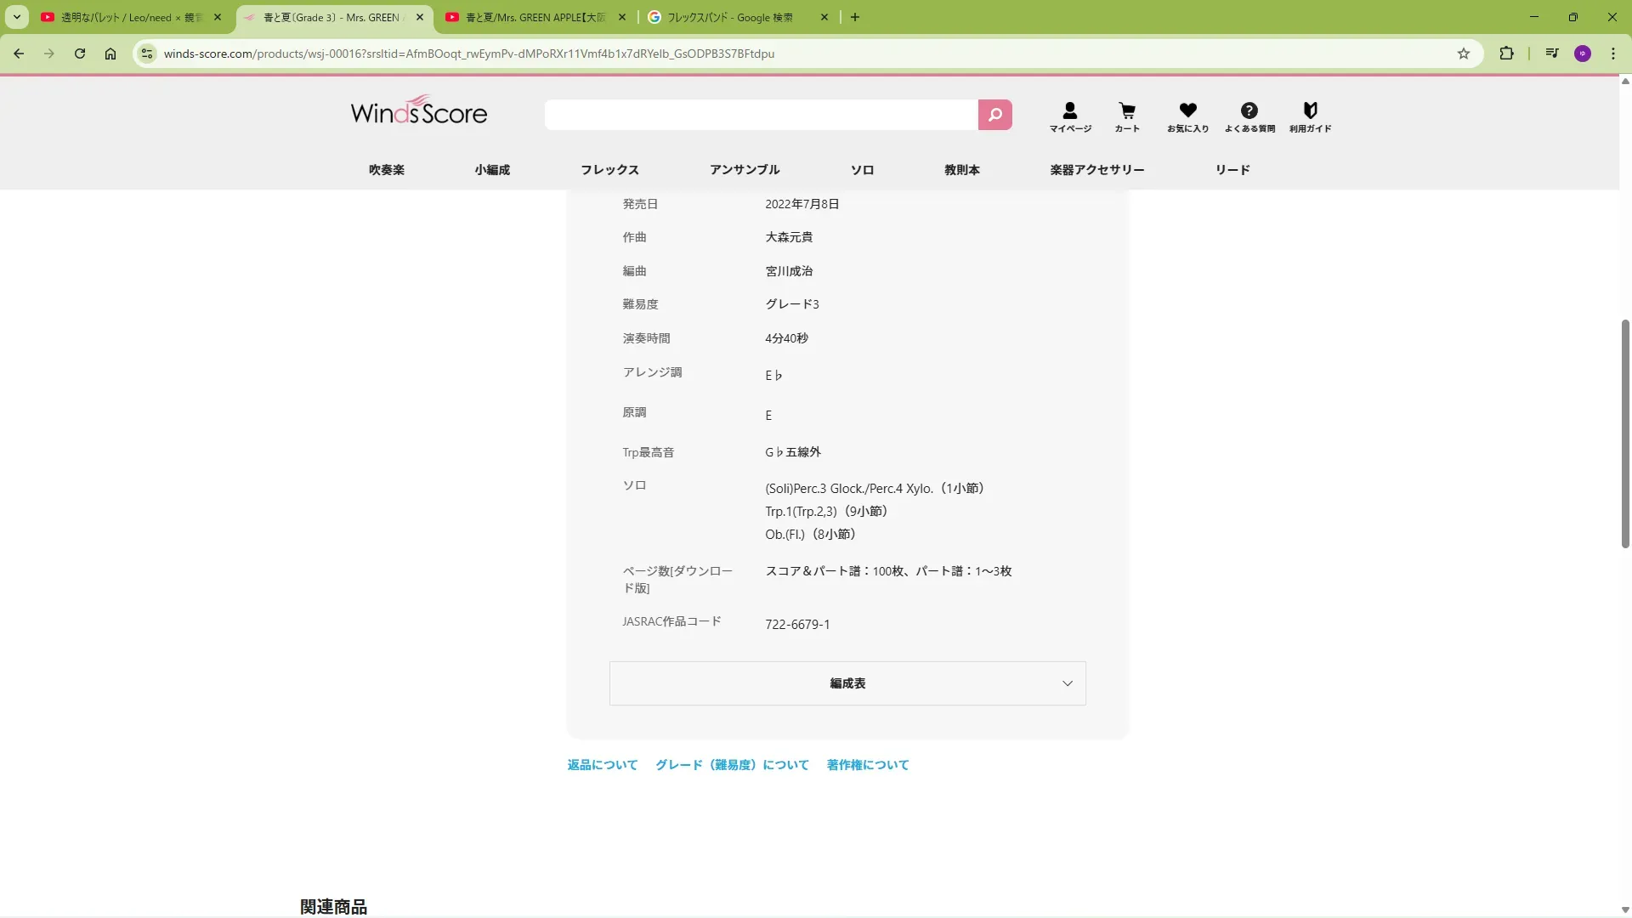Click the site search input field
This screenshot has height=918, width=1632.
coord(761,115)
